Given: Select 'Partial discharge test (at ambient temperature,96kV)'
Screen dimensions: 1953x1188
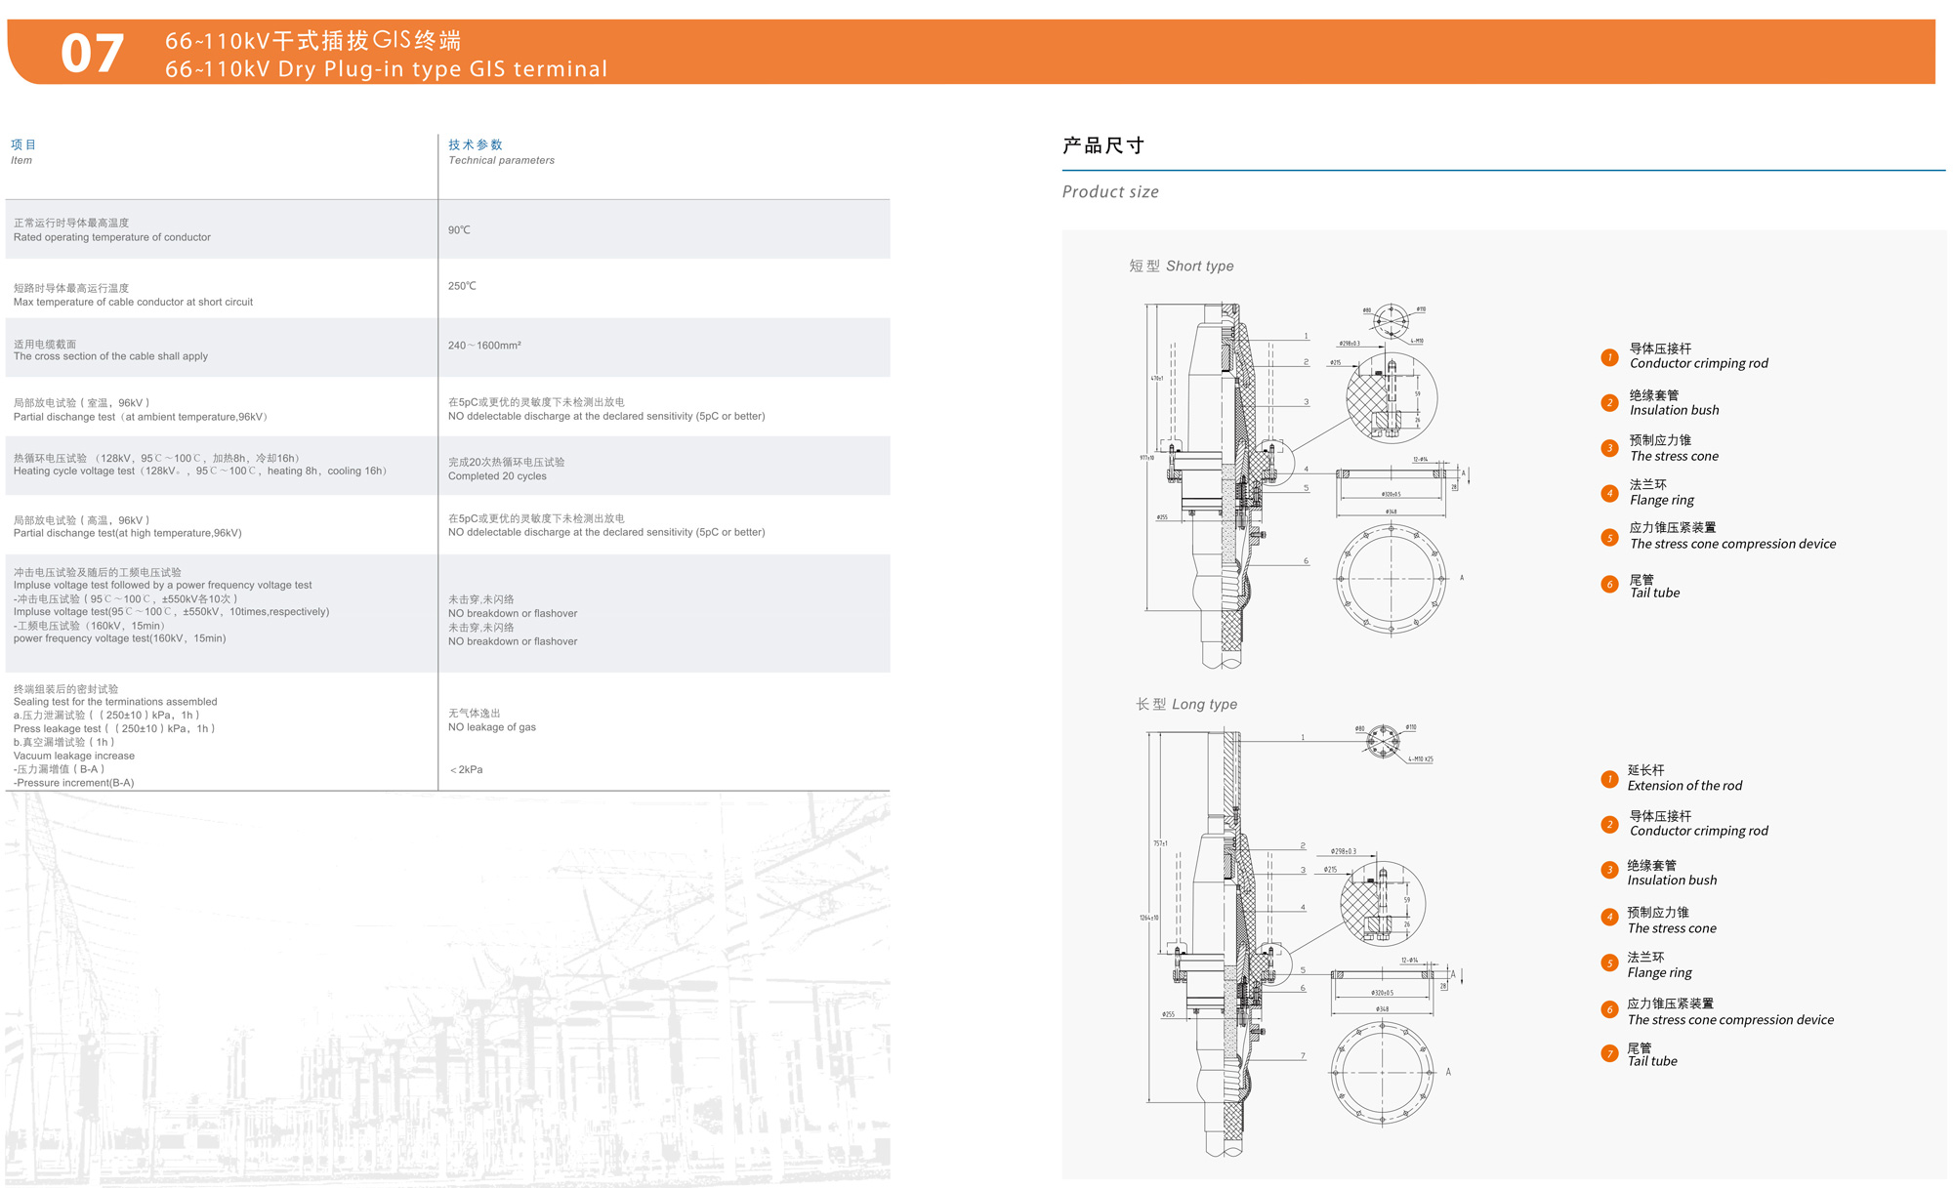Looking at the screenshot, I should tap(141, 417).
